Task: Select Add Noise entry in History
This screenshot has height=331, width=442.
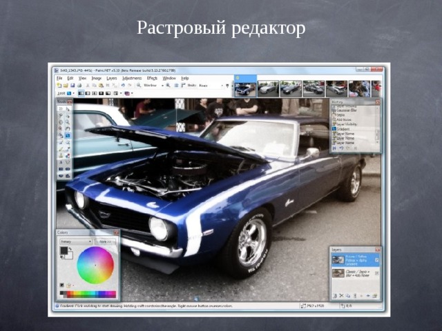Action: tap(342, 119)
